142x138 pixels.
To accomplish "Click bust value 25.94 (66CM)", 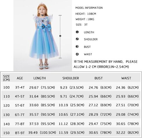I will coord(100,96).
